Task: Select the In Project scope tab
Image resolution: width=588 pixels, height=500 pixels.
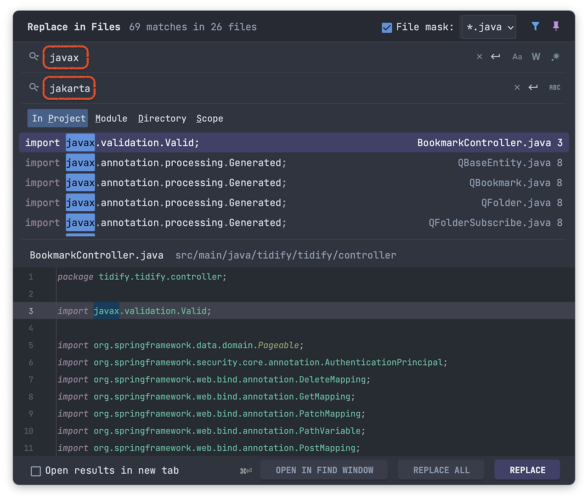Action: (x=58, y=118)
